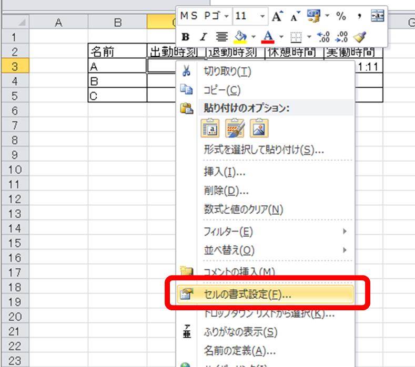Click 形式を選択して貼り付け option
This screenshot has height=367, width=415.
[x=263, y=150]
